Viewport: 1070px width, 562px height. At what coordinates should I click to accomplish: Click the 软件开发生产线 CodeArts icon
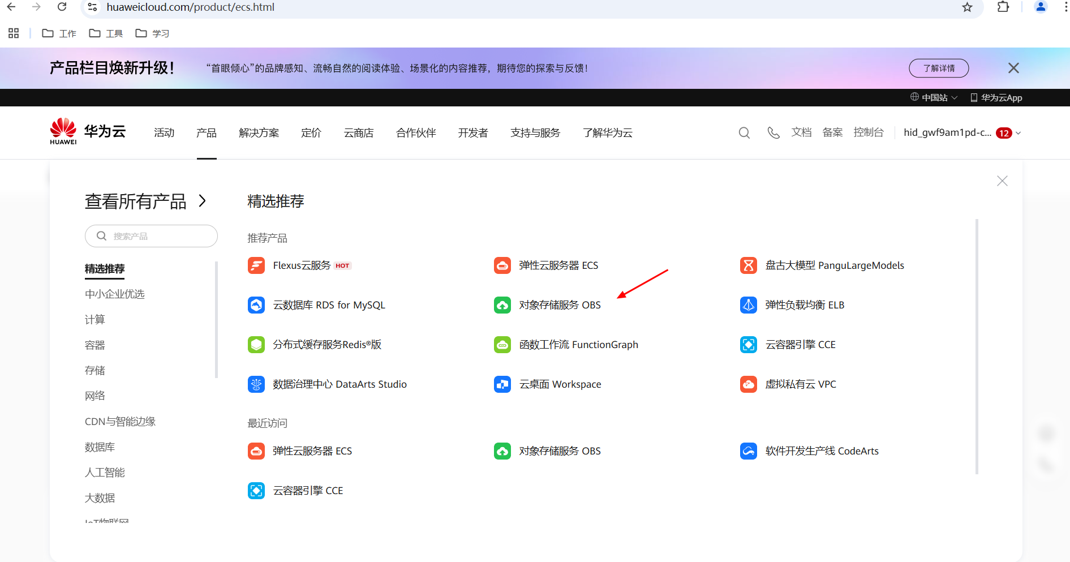click(749, 451)
